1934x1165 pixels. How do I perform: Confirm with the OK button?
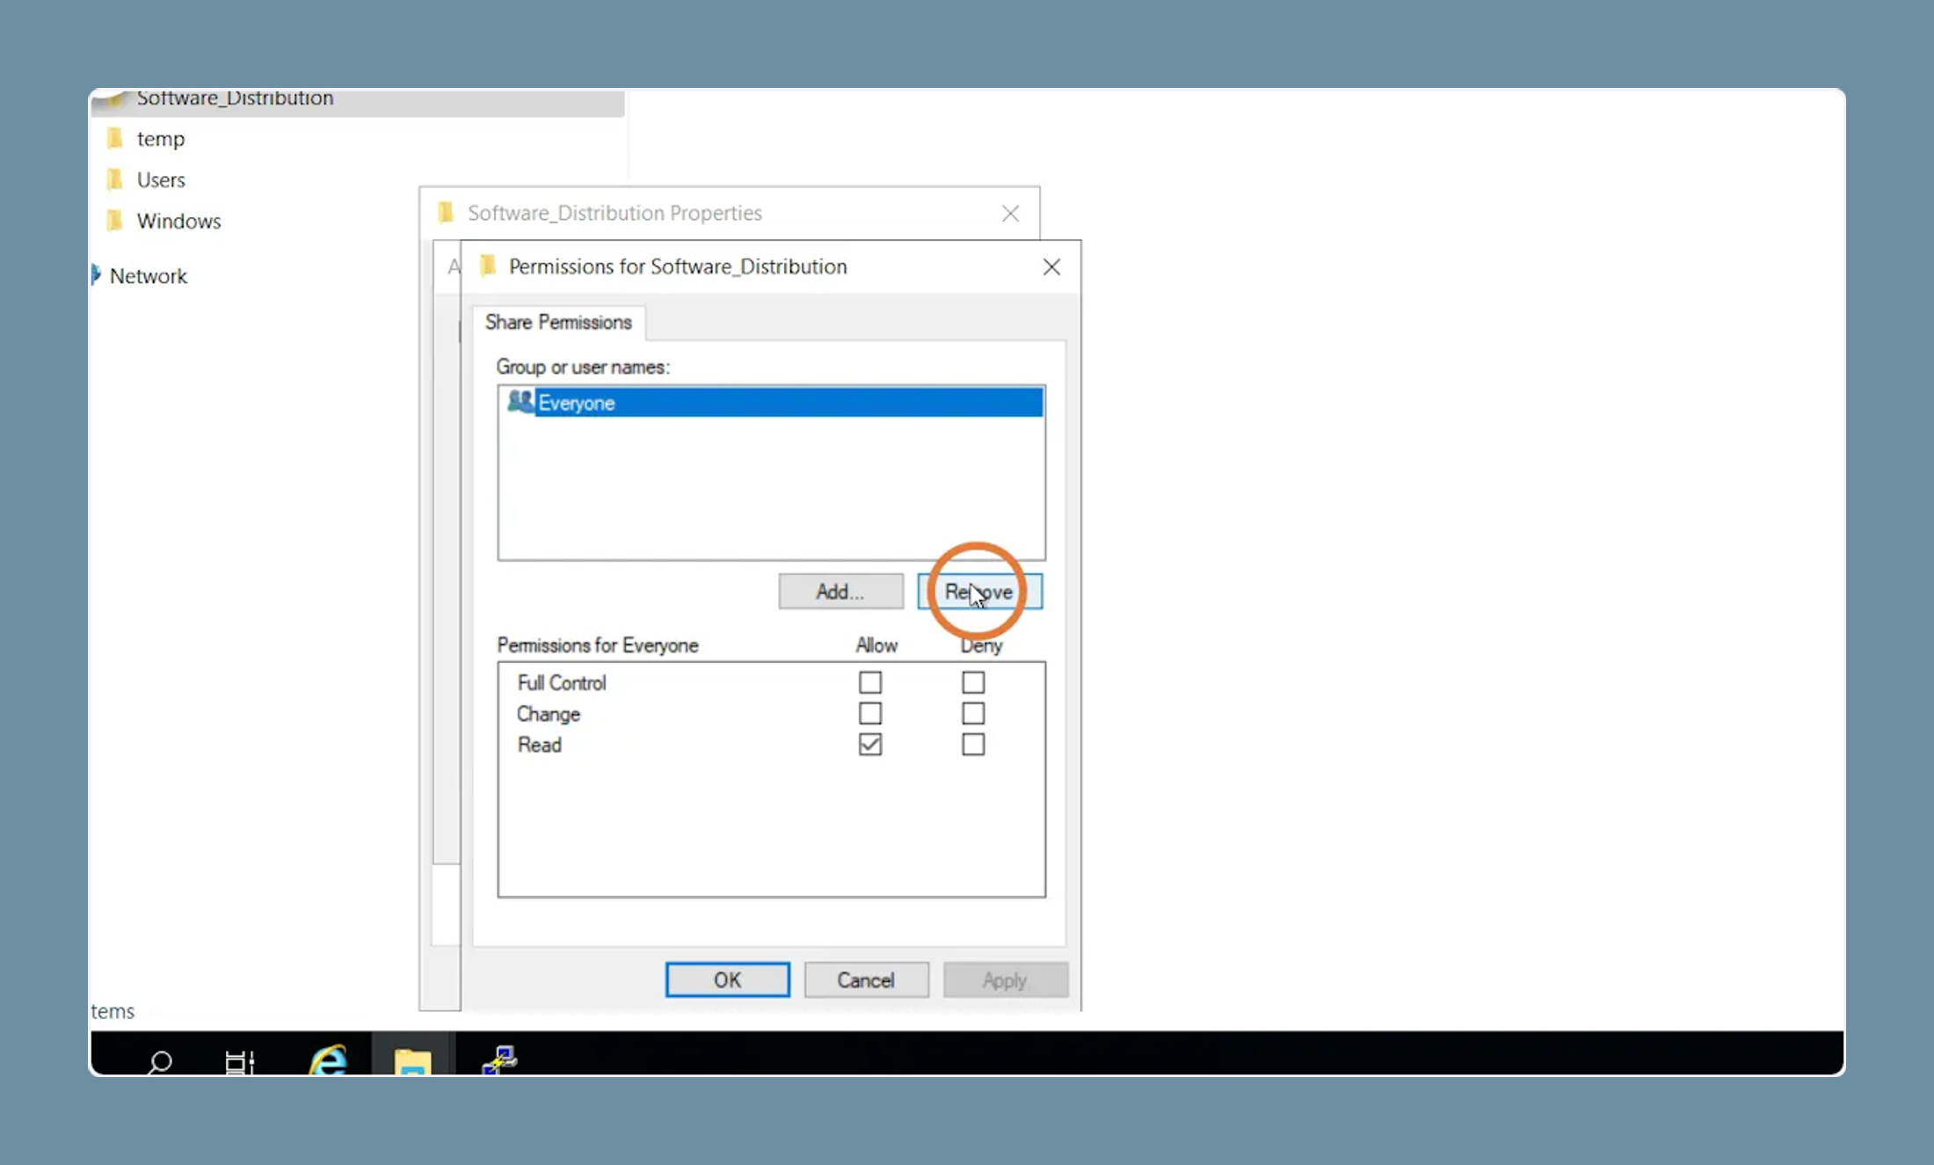[x=727, y=979]
